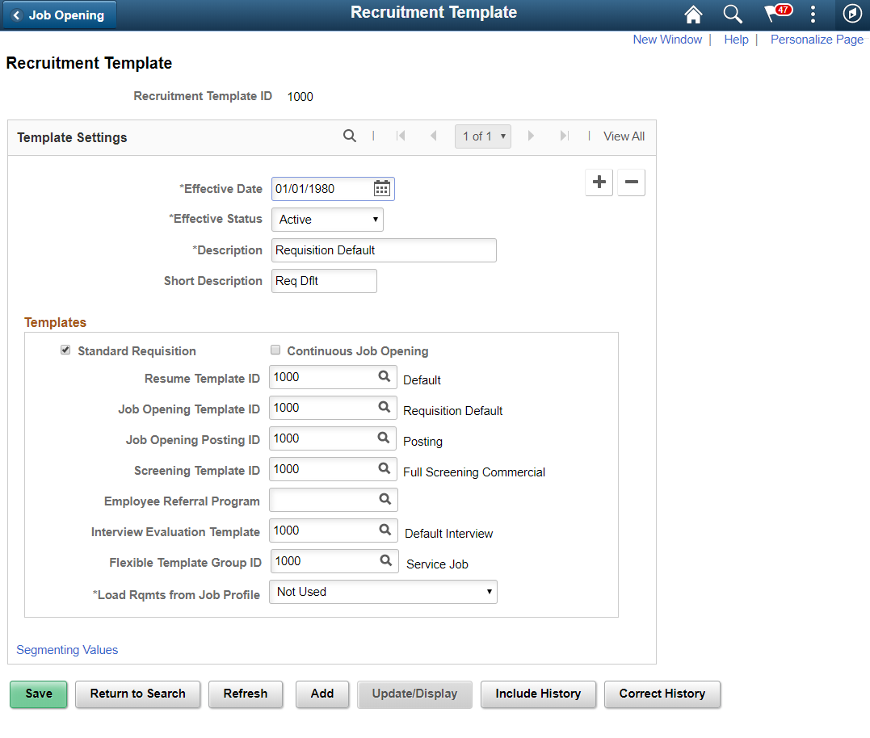Focus the Description field
The image size is (870, 738).
coord(384,250)
